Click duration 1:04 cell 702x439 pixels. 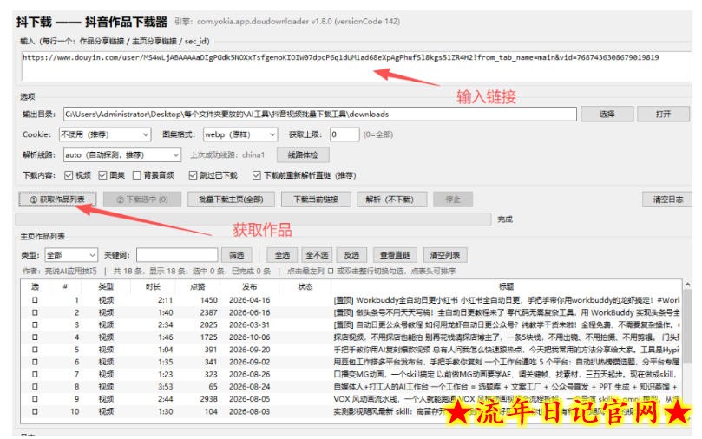coord(165,350)
